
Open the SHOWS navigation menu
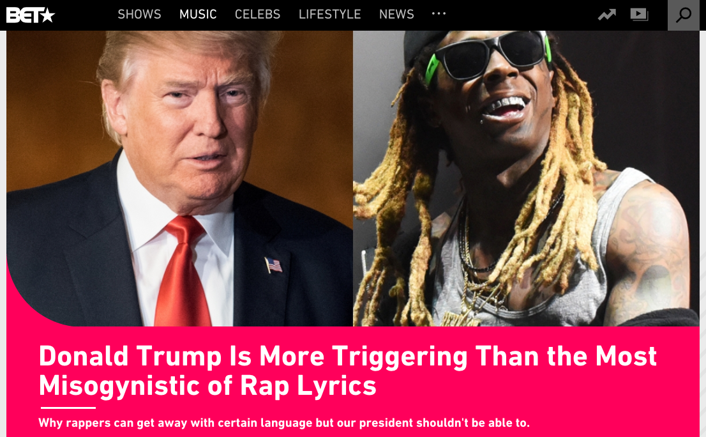pyautogui.click(x=140, y=15)
